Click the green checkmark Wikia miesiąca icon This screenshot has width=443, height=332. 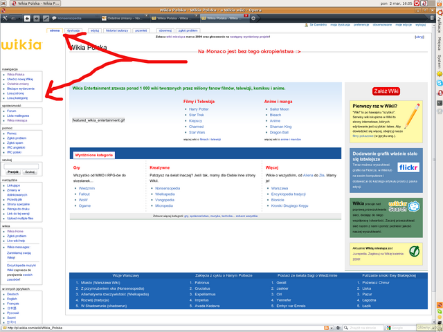click(414, 251)
